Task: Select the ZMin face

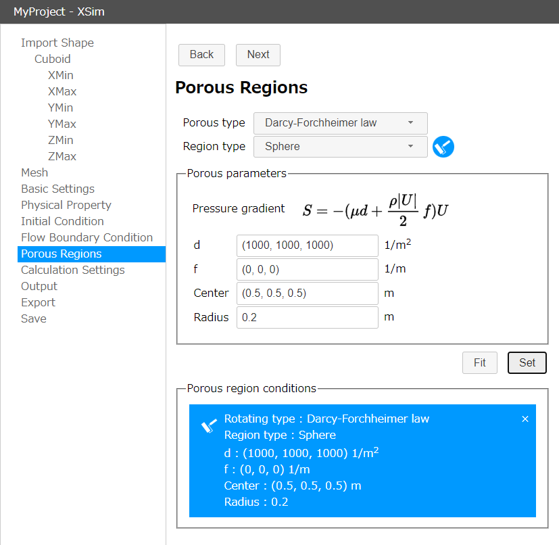Action: coord(61,140)
